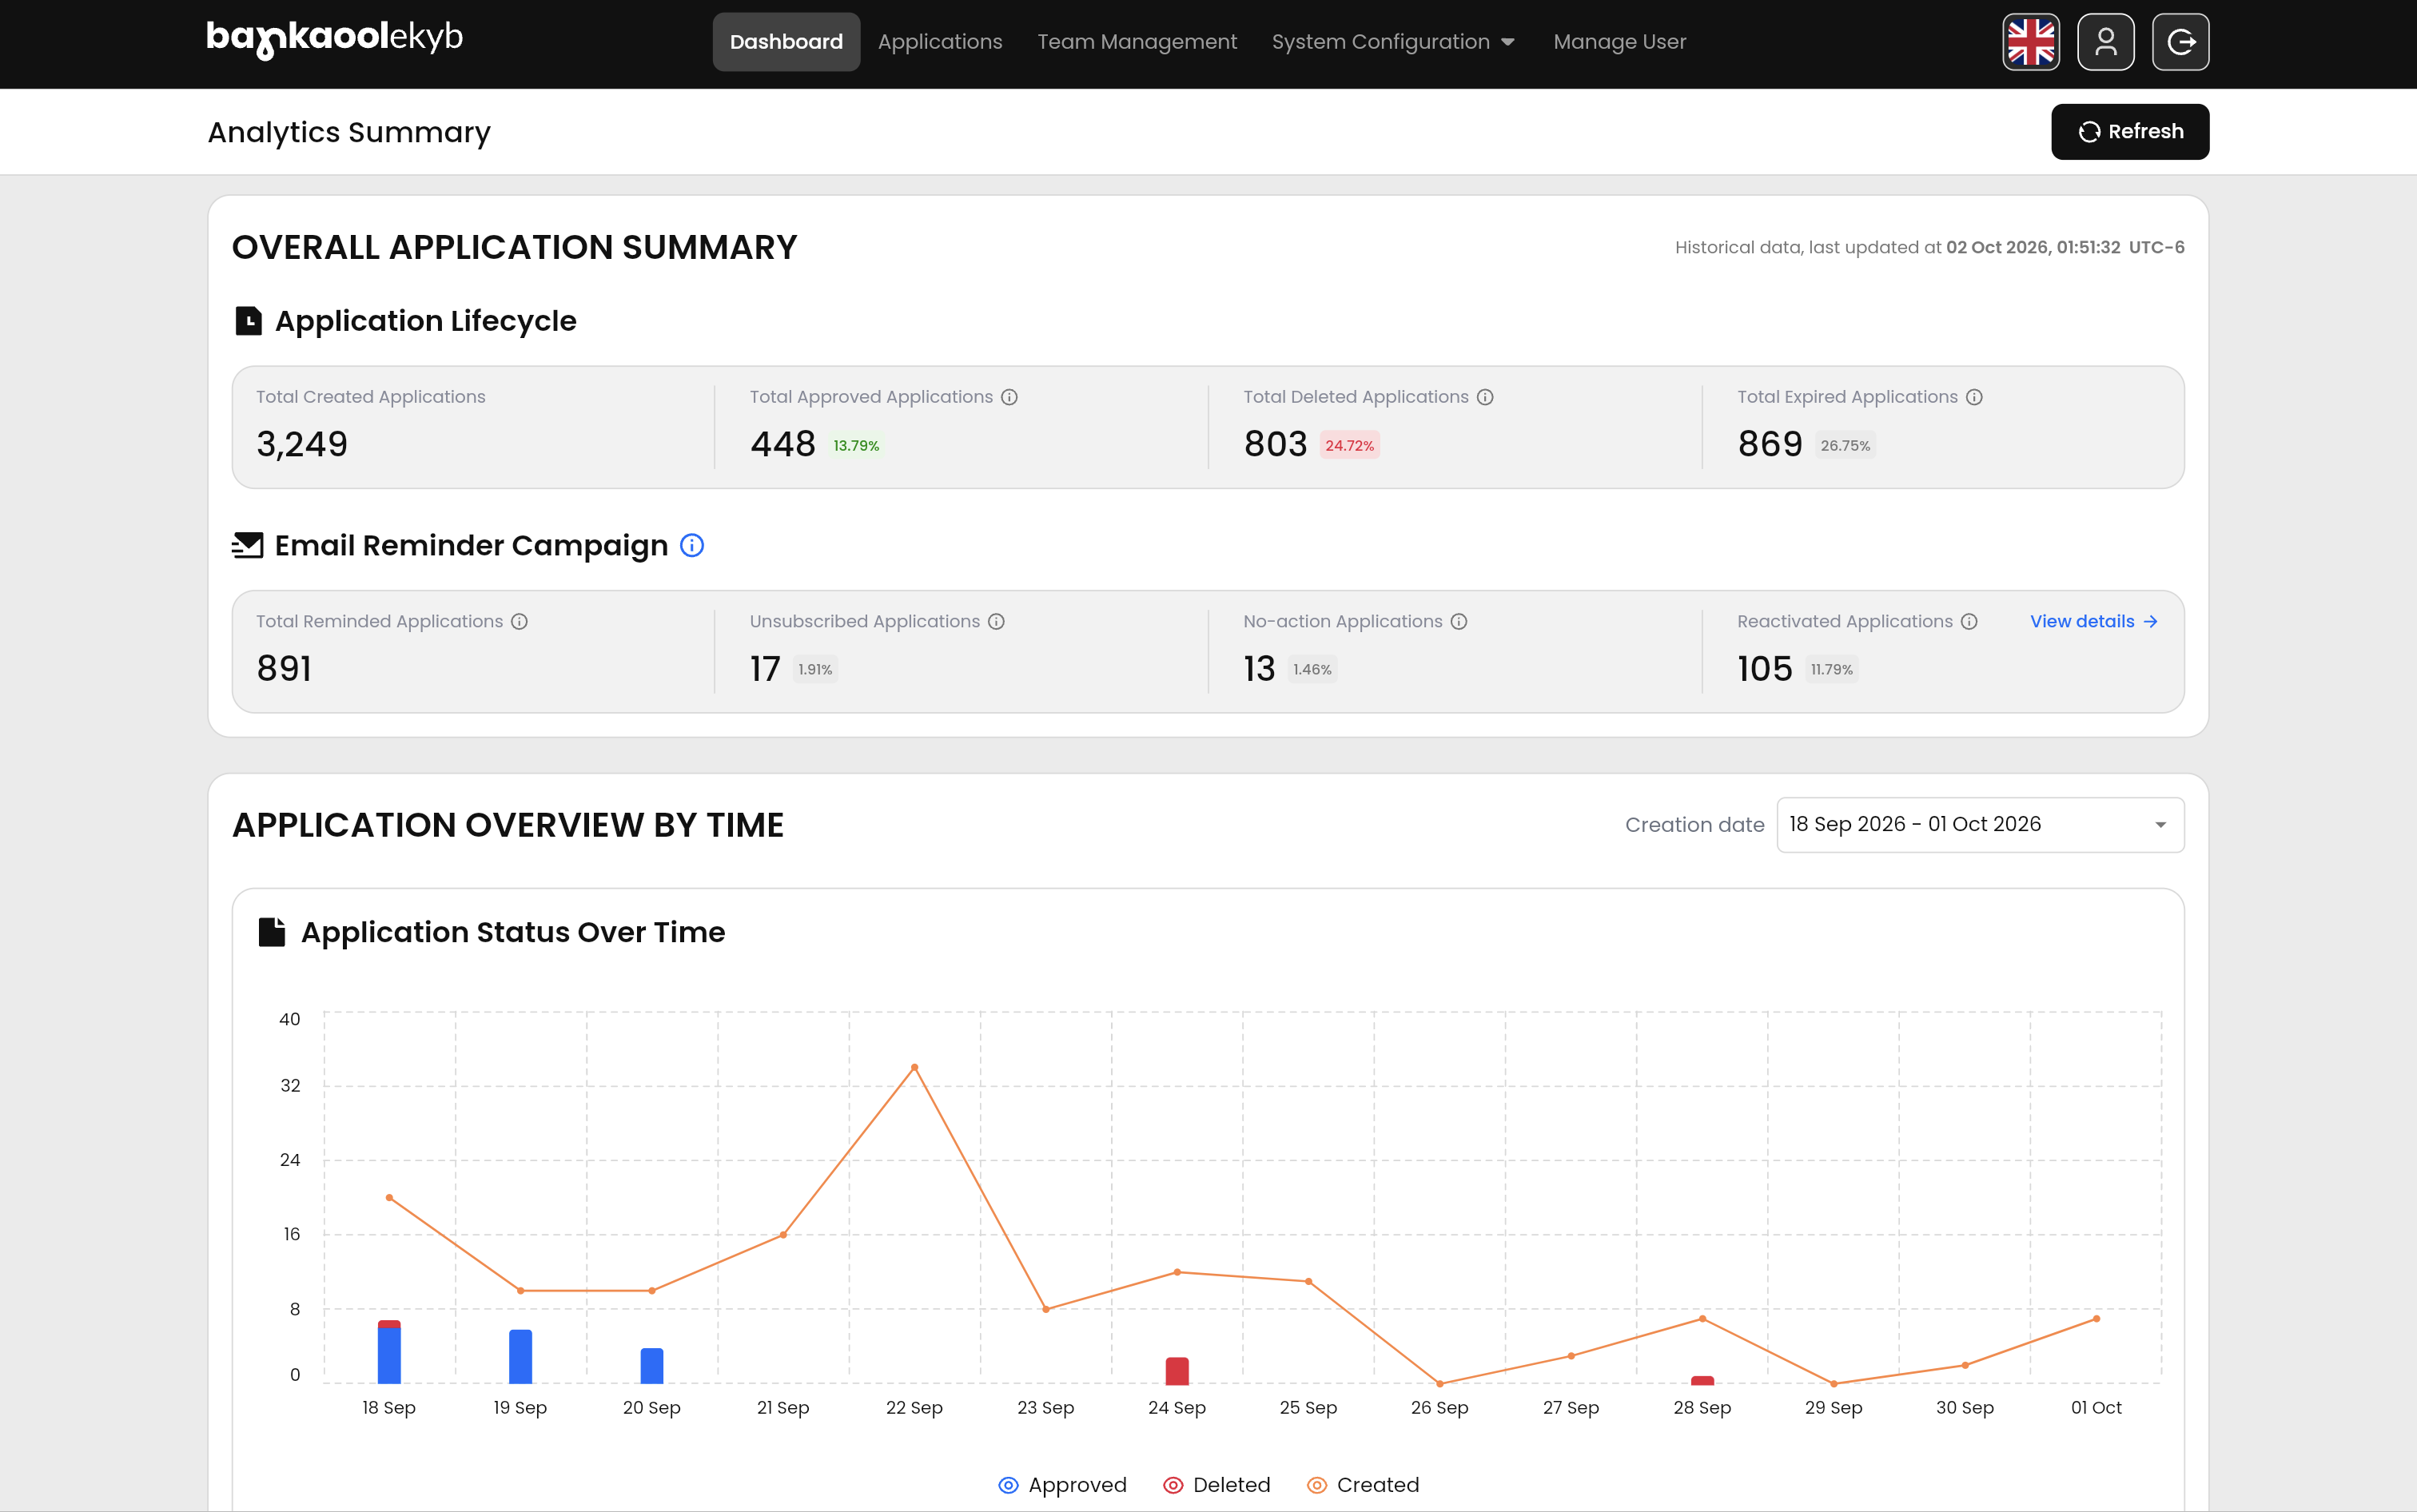This screenshot has height=1512, width=2417.
Task: Click the 1.91% unsubscribed percentage badge
Action: 815,670
